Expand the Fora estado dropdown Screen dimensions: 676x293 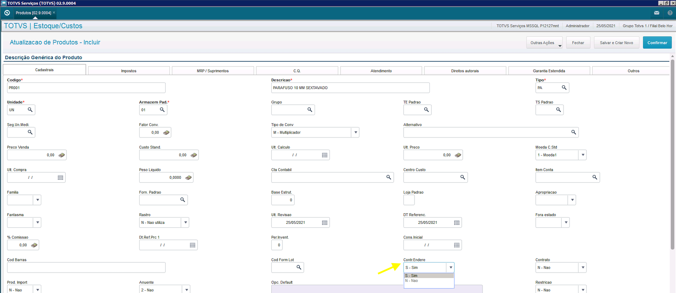click(565, 223)
